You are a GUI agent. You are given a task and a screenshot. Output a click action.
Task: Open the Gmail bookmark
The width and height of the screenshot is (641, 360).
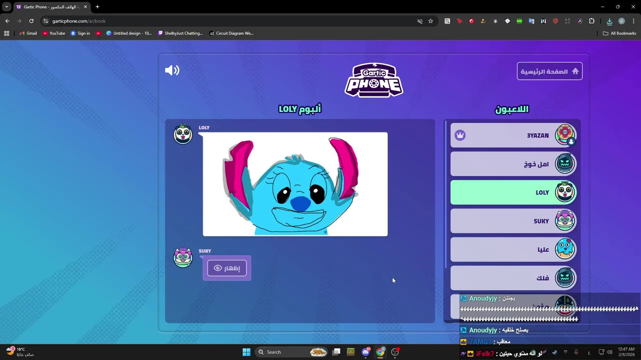(x=28, y=33)
